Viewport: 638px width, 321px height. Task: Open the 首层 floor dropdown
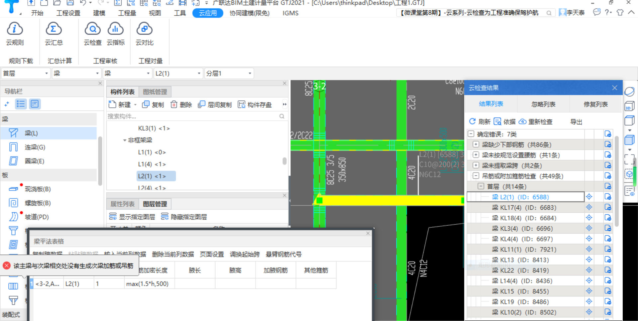coord(26,73)
